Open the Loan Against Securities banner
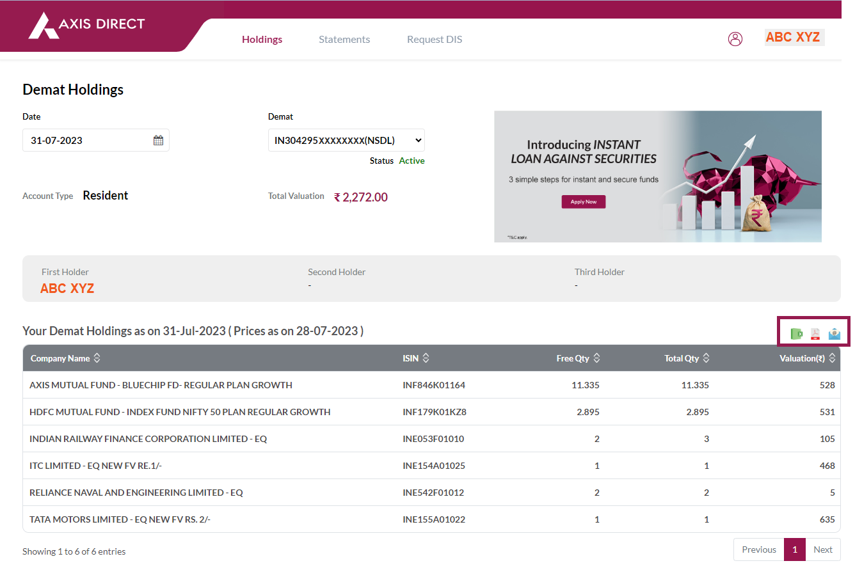This screenshot has width=855, height=577. pos(658,177)
